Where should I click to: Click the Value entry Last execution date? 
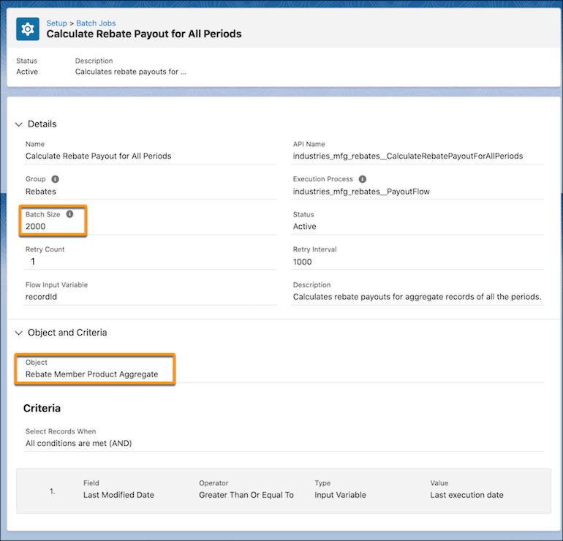tap(466, 495)
